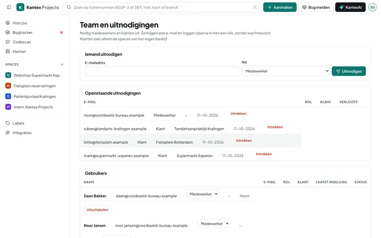The width and height of the screenshot is (381, 238).
Task: Toggle the sidebar panel icon
Action: 9,7
